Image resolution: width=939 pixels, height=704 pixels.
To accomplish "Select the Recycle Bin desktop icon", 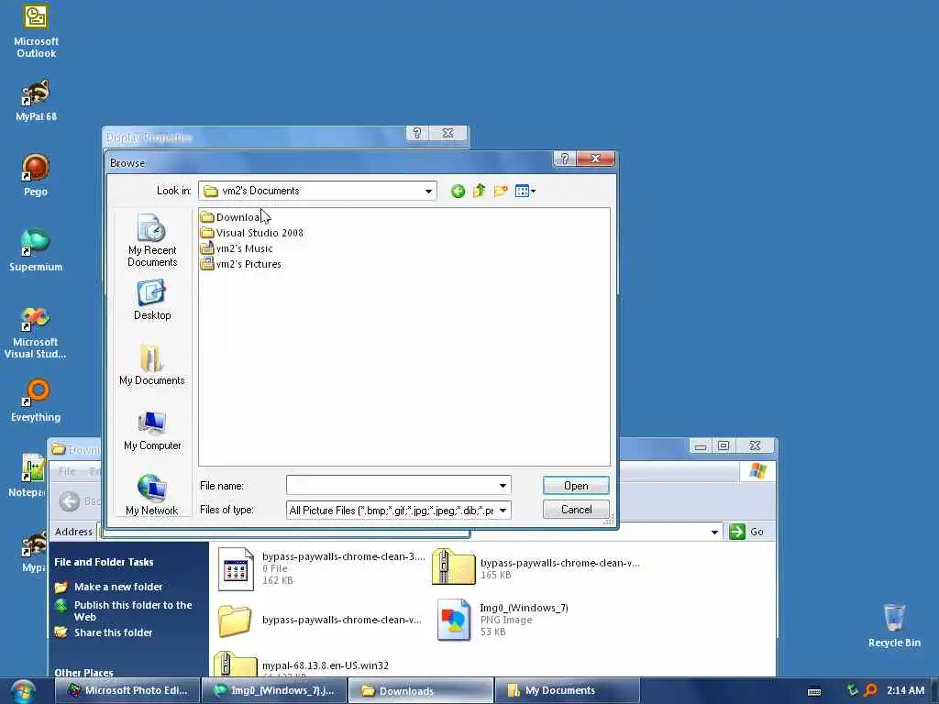I will pyautogui.click(x=894, y=625).
